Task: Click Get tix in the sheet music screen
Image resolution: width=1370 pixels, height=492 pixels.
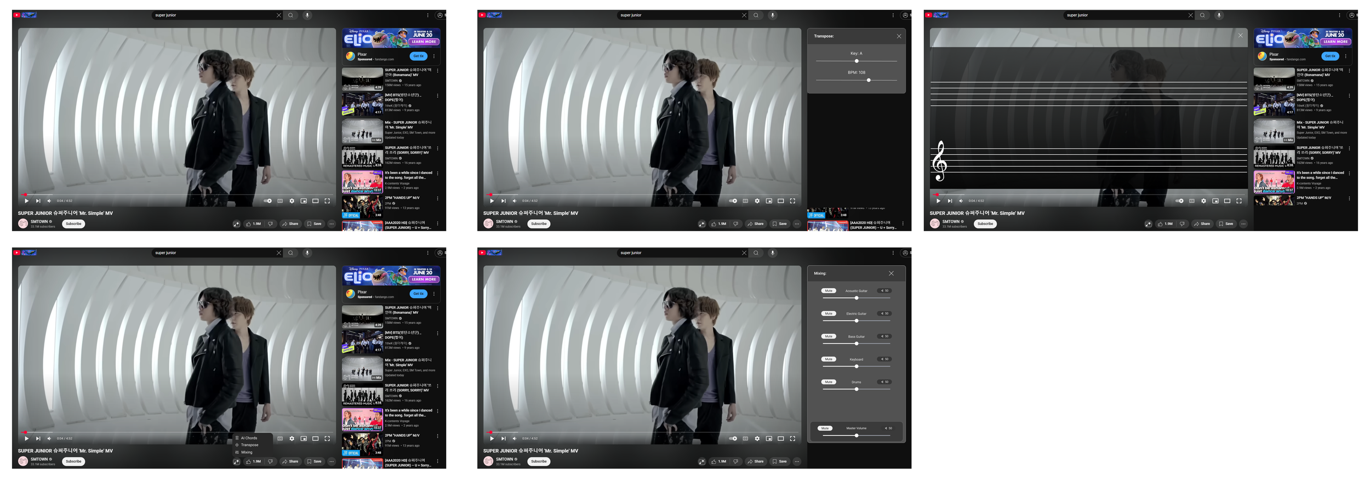Action: pos(1330,56)
